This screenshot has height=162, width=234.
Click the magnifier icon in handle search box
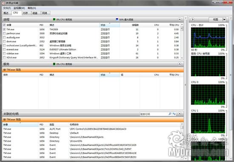pyautogui.click(x=170, y=114)
